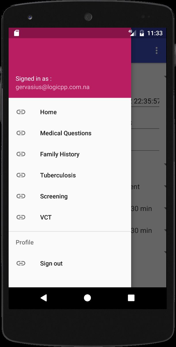The image size is (176, 347).
Task: Select Medical Questions in the drawer
Action: 66,133
